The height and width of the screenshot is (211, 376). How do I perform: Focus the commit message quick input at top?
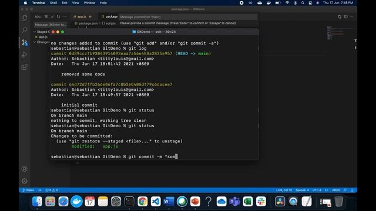point(188,17)
